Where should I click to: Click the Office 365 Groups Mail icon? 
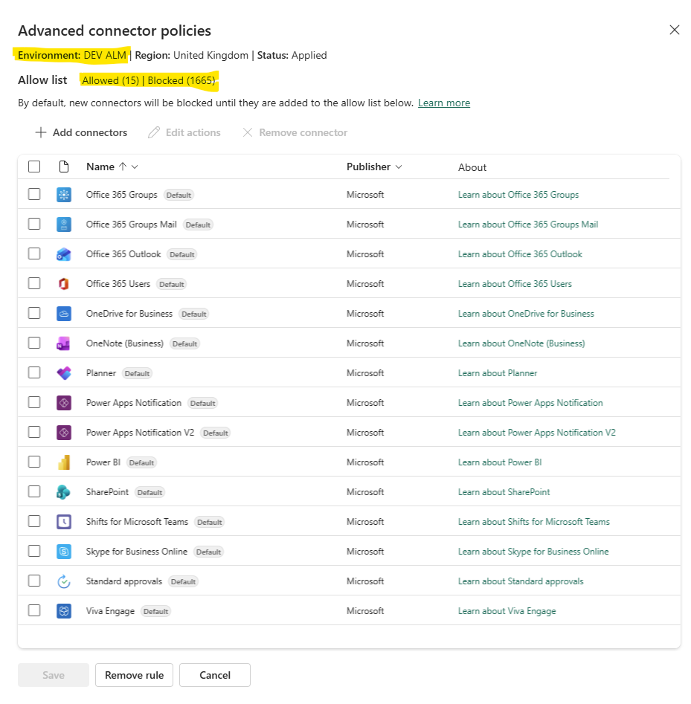[64, 224]
